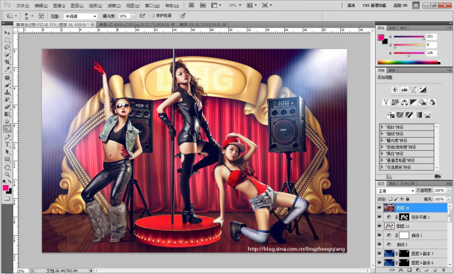Click the CS5 New Features workspace button

click(x=374, y=5)
